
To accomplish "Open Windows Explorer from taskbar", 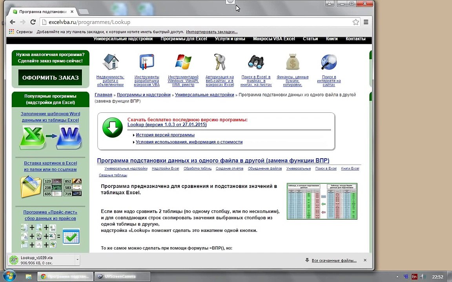I will pyautogui.click(x=29, y=277).
